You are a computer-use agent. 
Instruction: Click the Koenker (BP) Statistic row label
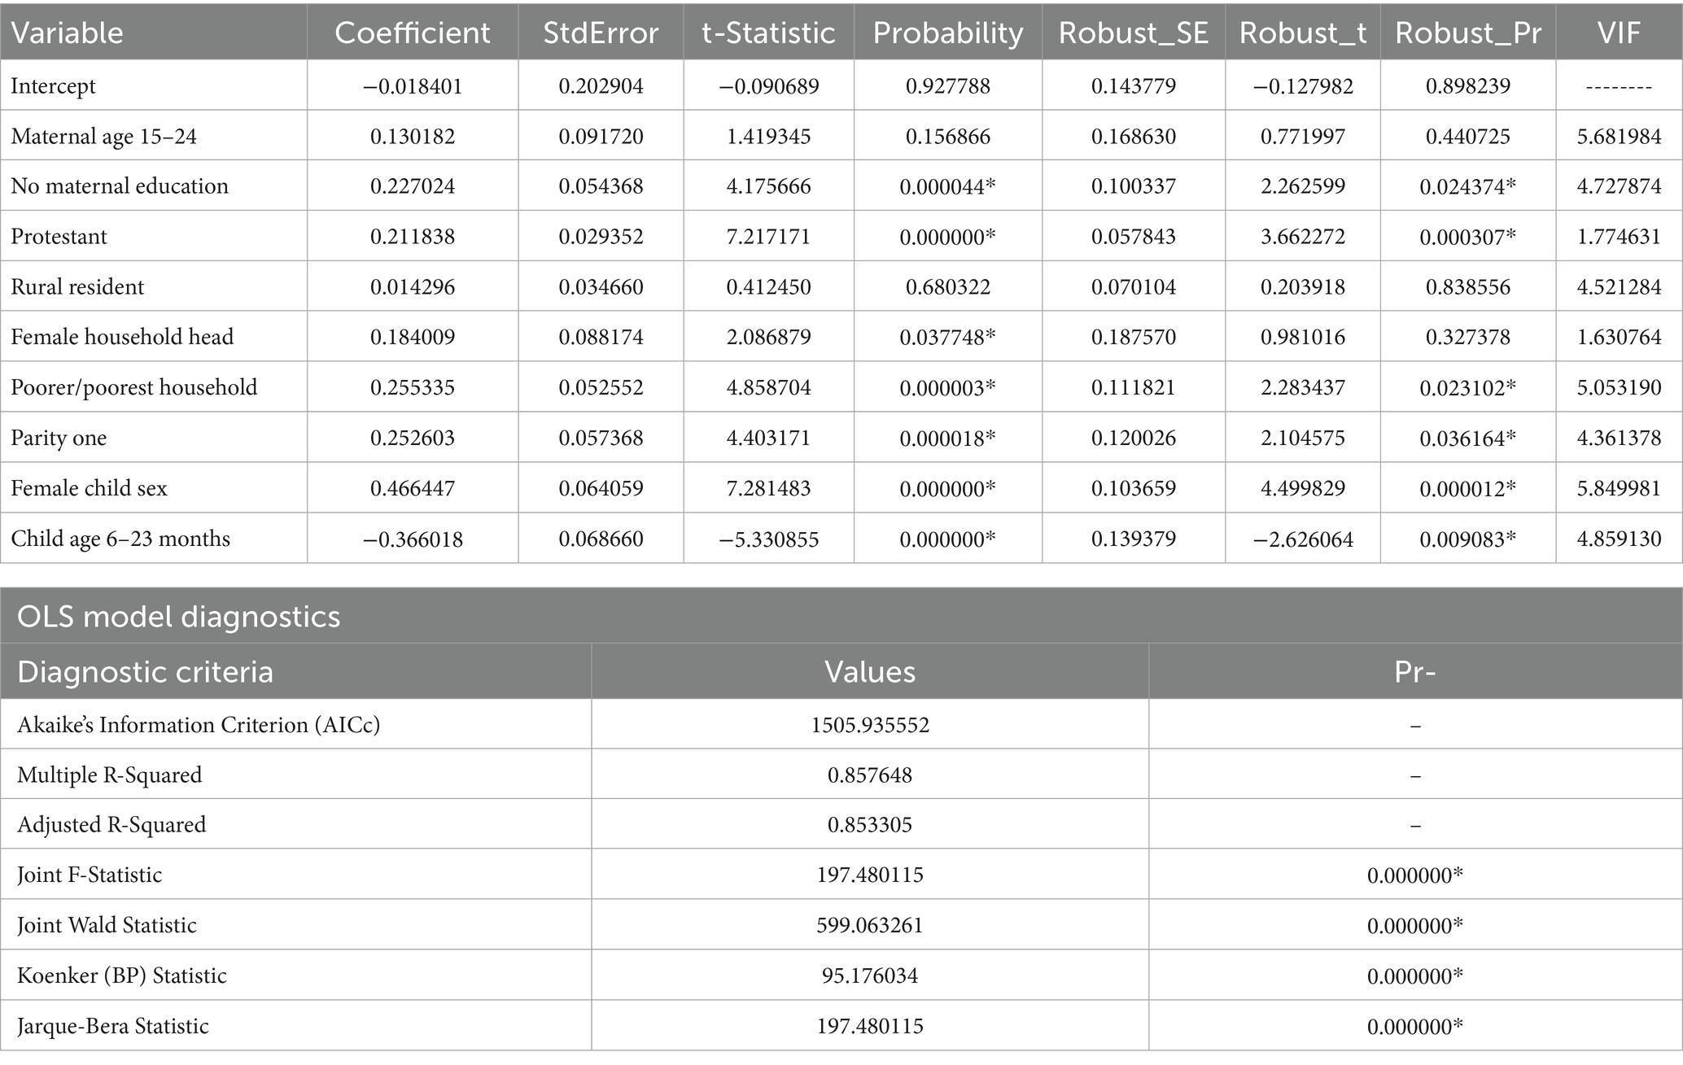tap(122, 976)
